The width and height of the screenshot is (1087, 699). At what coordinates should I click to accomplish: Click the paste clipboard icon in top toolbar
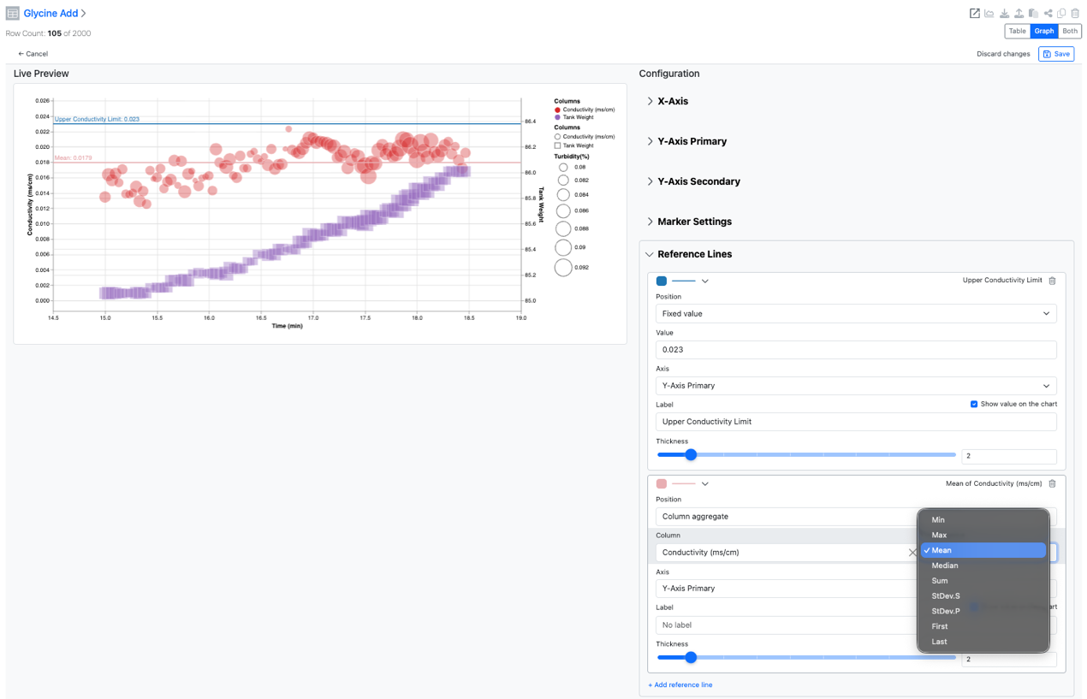[x=1033, y=13]
